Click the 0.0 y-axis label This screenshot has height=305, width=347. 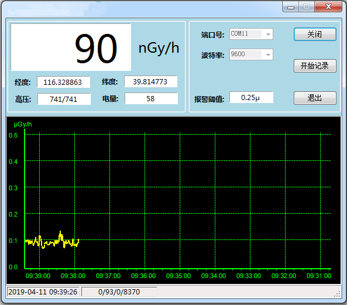pos(13,267)
